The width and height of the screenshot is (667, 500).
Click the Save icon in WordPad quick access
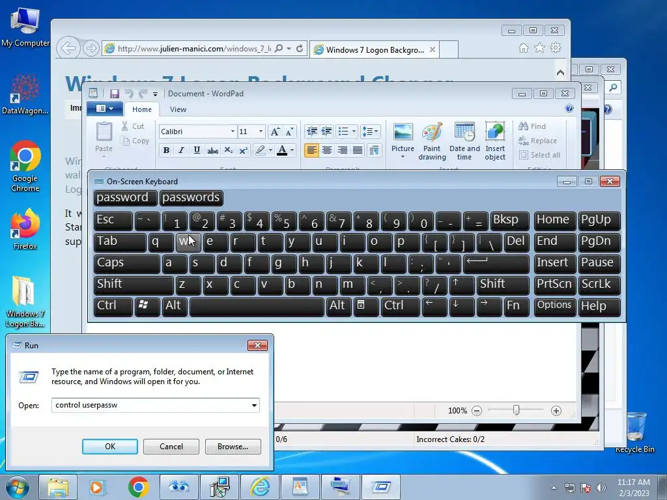[114, 94]
